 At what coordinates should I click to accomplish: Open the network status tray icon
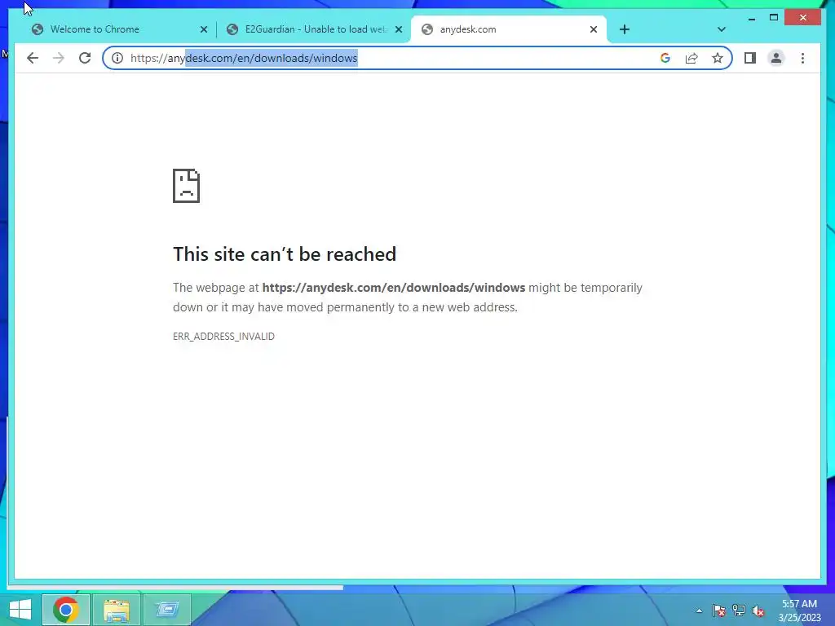[739, 611]
